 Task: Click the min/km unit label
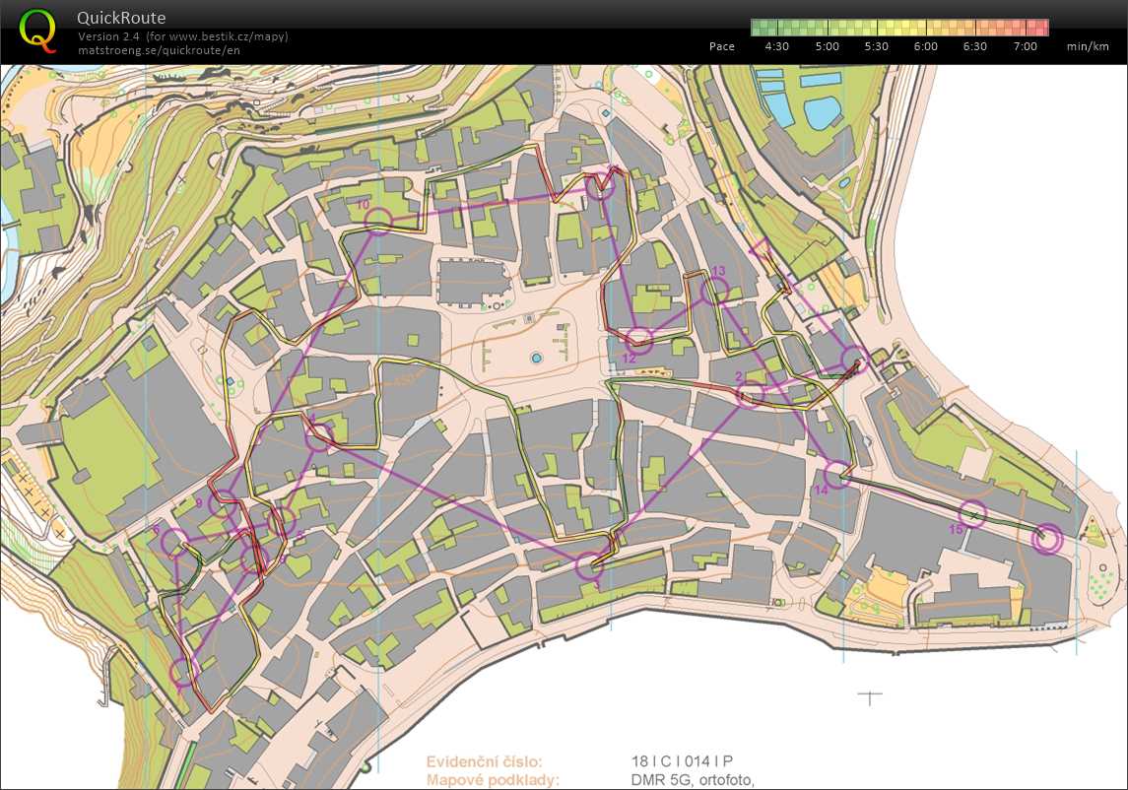(1087, 46)
